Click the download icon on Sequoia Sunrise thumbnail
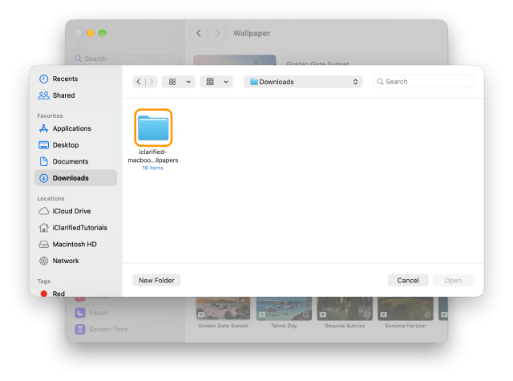Viewport: 513px width, 381px height. tap(366, 314)
